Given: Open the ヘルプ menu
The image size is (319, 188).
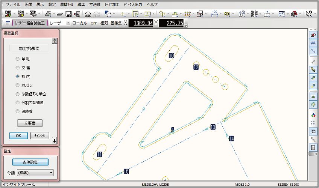Looking at the screenshot, I should [152, 5].
